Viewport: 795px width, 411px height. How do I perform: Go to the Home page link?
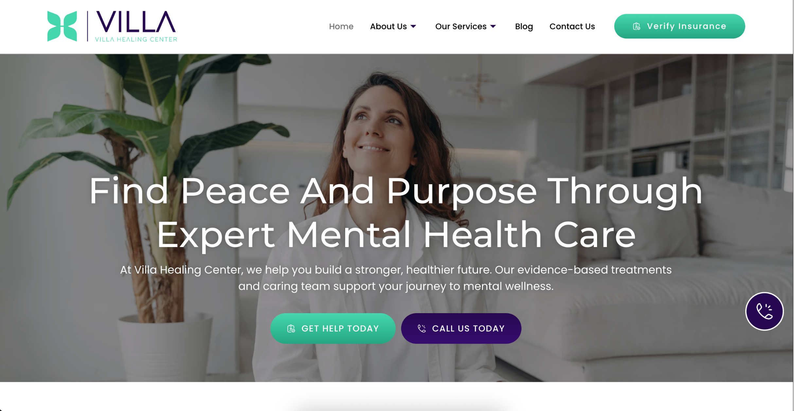[341, 27]
